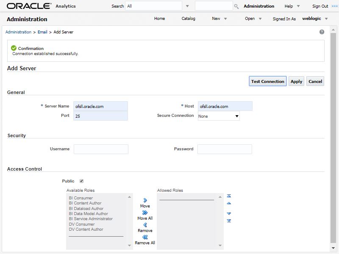Expand the Help menu arrow
The width and height of the screenshot is (339, 254).
tap(298, 6)
